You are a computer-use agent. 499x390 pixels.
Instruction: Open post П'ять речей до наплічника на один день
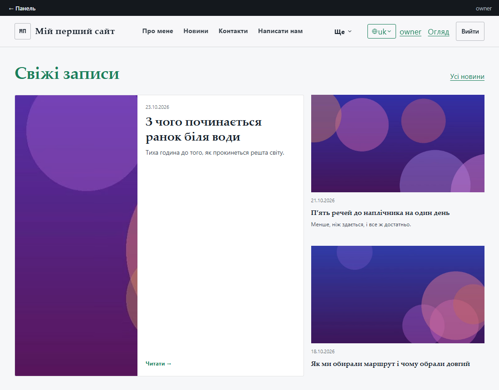point(380,213)
